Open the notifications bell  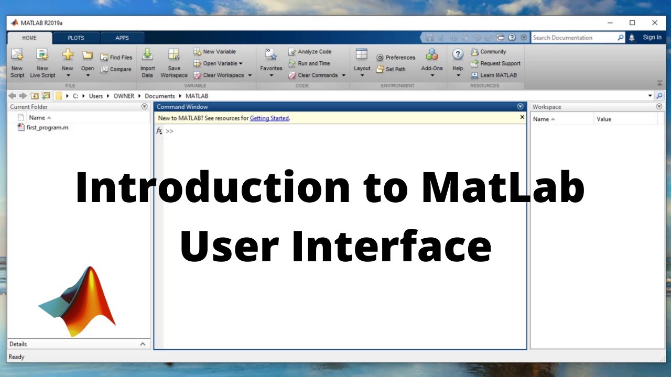(x=632, y=38)
